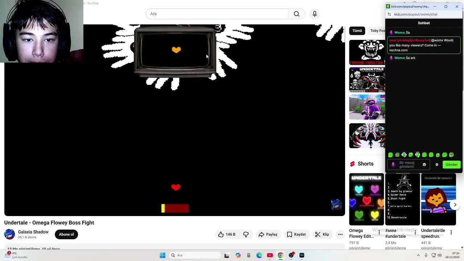The image size is (464, 261).
Task: Create a clip with the Klip button
Action: 322,235
